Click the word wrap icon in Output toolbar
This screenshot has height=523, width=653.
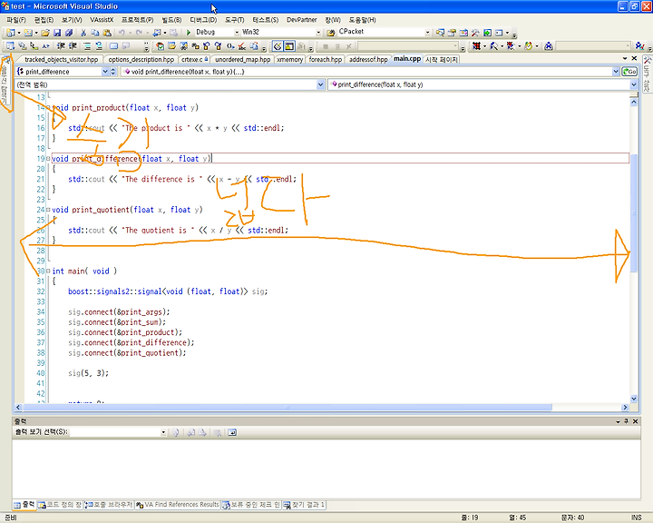pyautogui.click(x=232, y=432)
